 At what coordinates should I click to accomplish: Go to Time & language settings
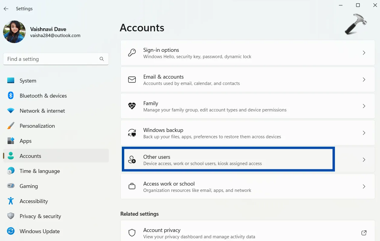40,171
